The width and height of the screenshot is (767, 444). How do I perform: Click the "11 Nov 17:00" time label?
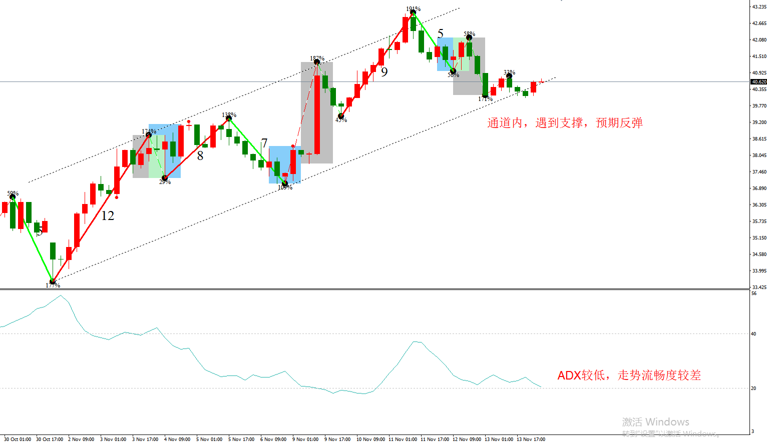[435, 439]
